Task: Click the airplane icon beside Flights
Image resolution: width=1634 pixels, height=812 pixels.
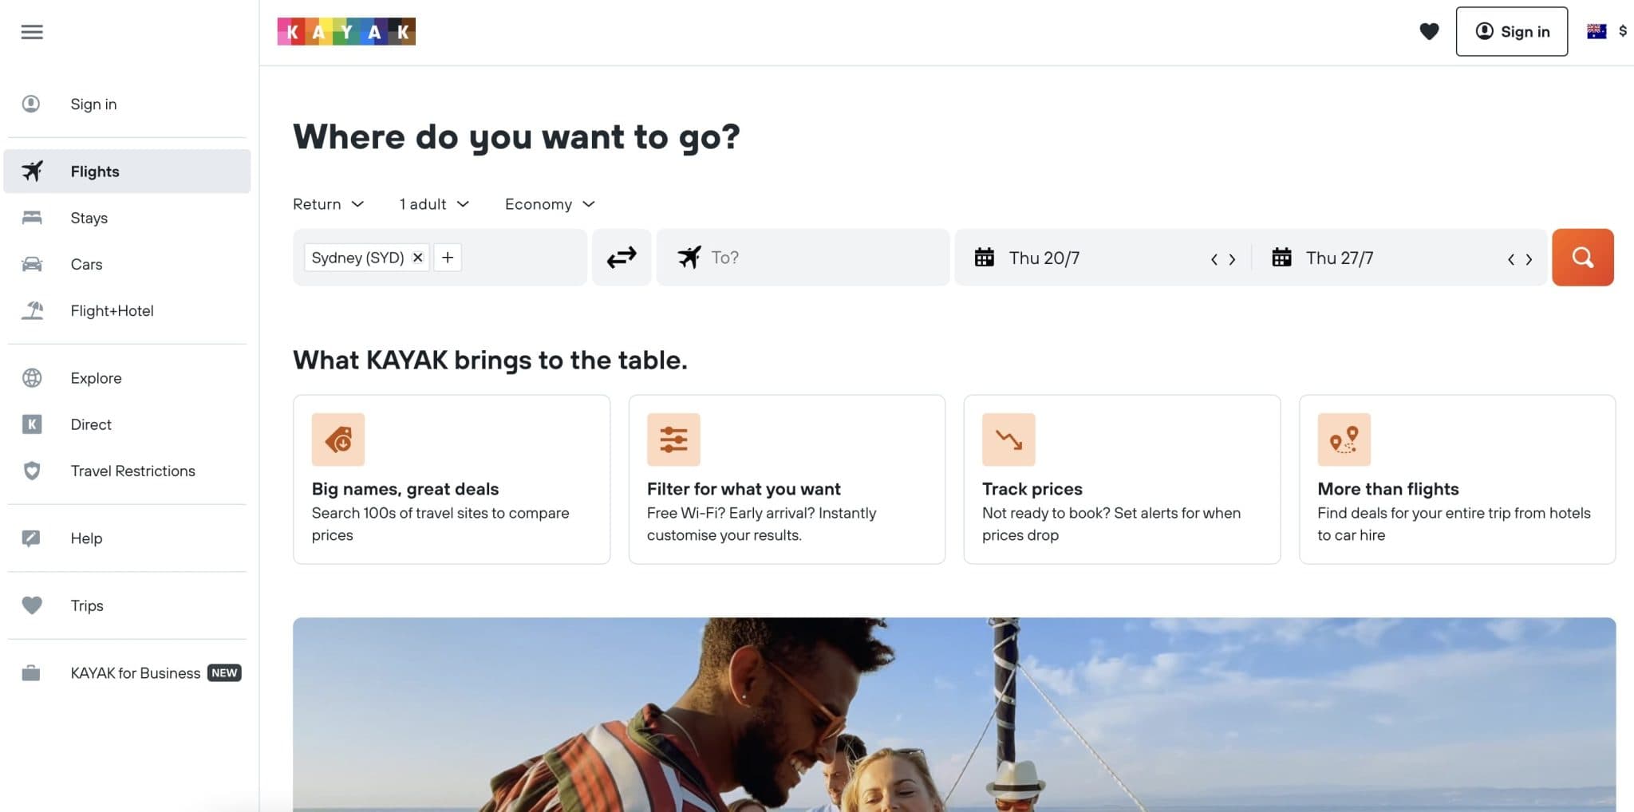Action: click(32, 171)
